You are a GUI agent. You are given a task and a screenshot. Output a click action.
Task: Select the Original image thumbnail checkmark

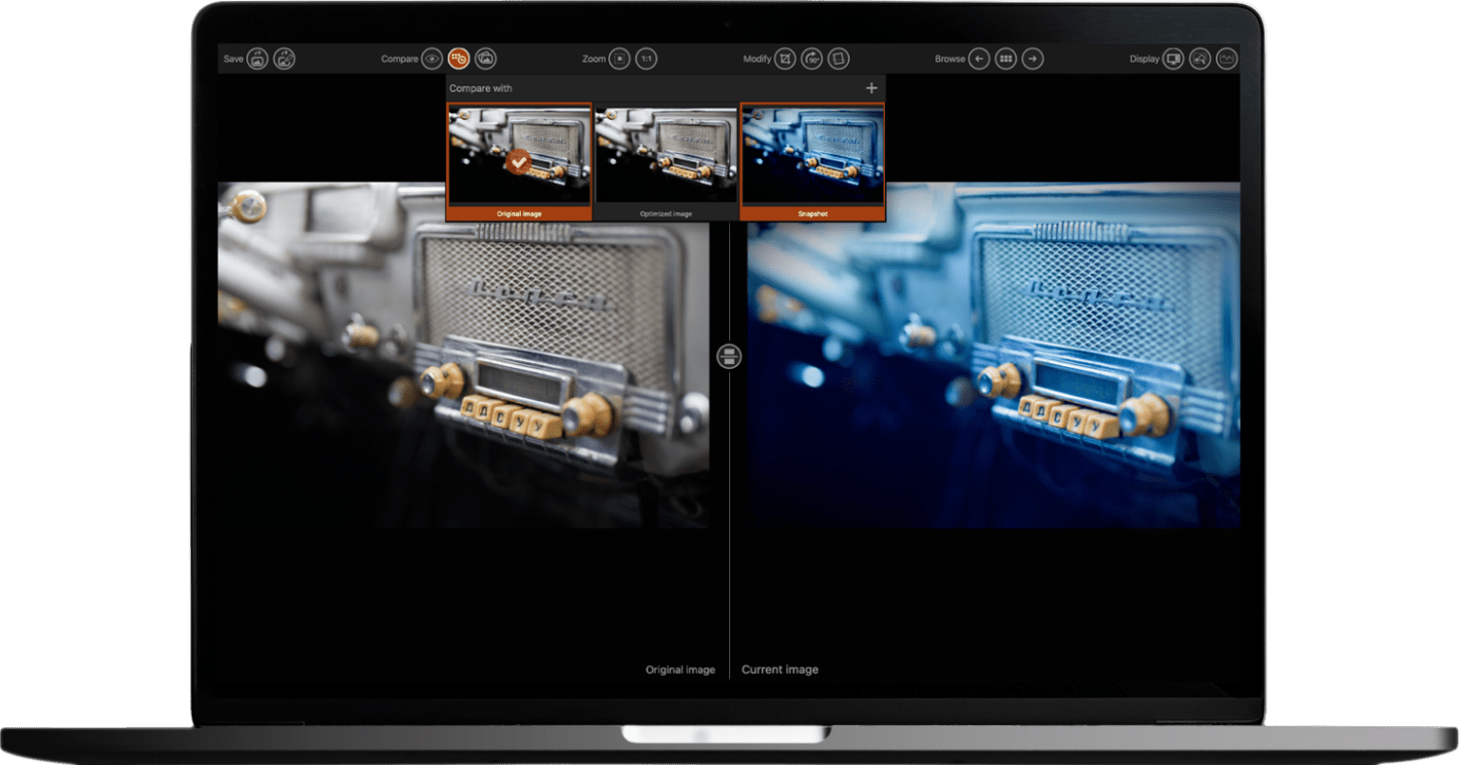click(x=518, y=162)
